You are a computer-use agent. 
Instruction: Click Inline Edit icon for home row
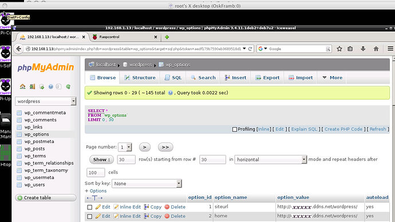coord(116,216)
